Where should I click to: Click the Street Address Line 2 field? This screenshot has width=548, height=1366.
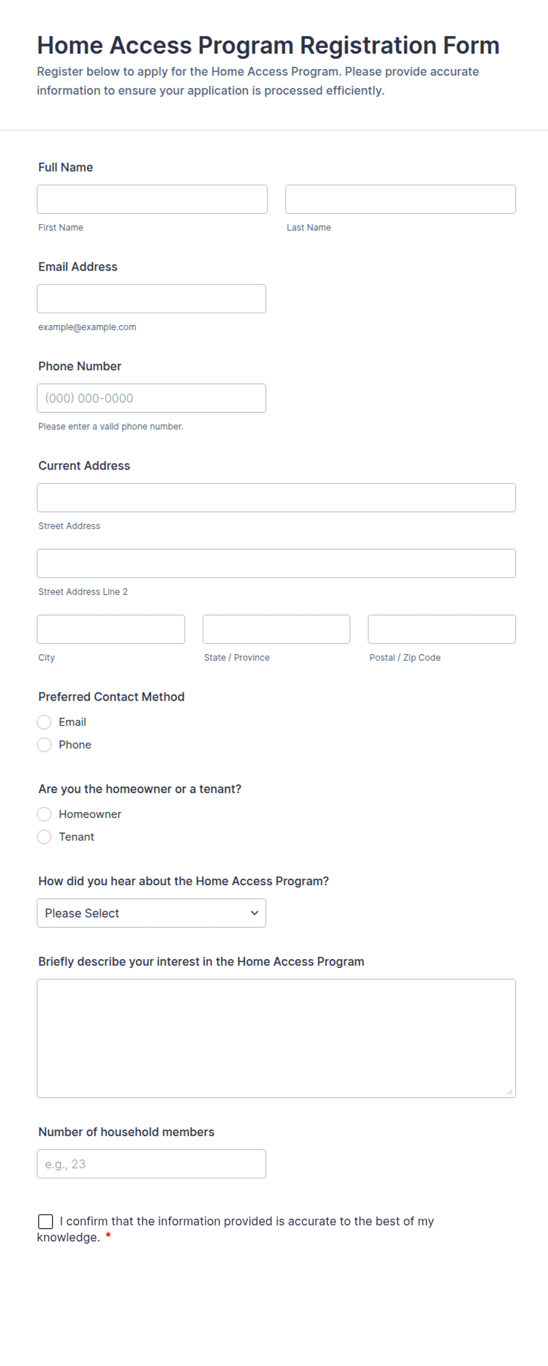[x=276, y=563]
